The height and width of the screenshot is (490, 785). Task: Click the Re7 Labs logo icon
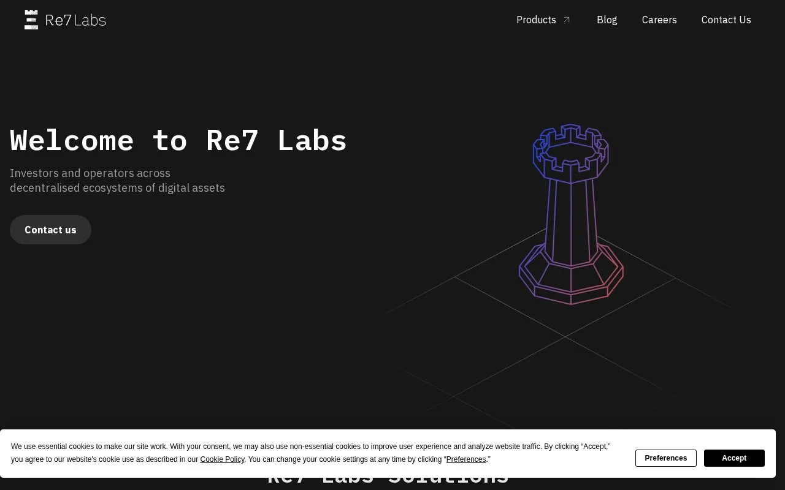coord(31,20)
